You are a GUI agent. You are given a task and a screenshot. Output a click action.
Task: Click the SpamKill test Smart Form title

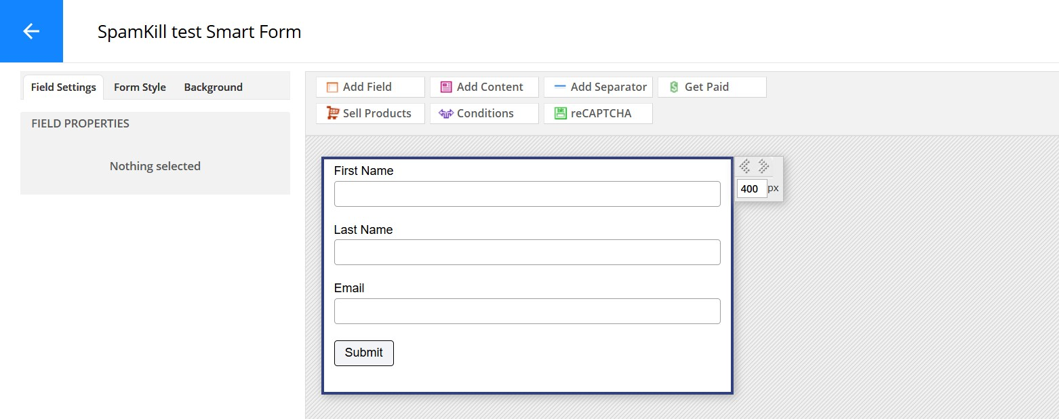click(x=199, y=32)
